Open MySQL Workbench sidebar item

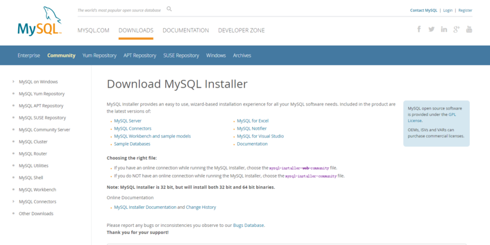[37, 189]
